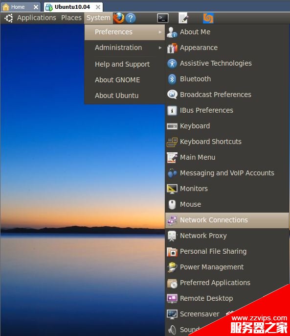
Task: Expand the Administration submenu arrow
Action: tap(160, 48)
